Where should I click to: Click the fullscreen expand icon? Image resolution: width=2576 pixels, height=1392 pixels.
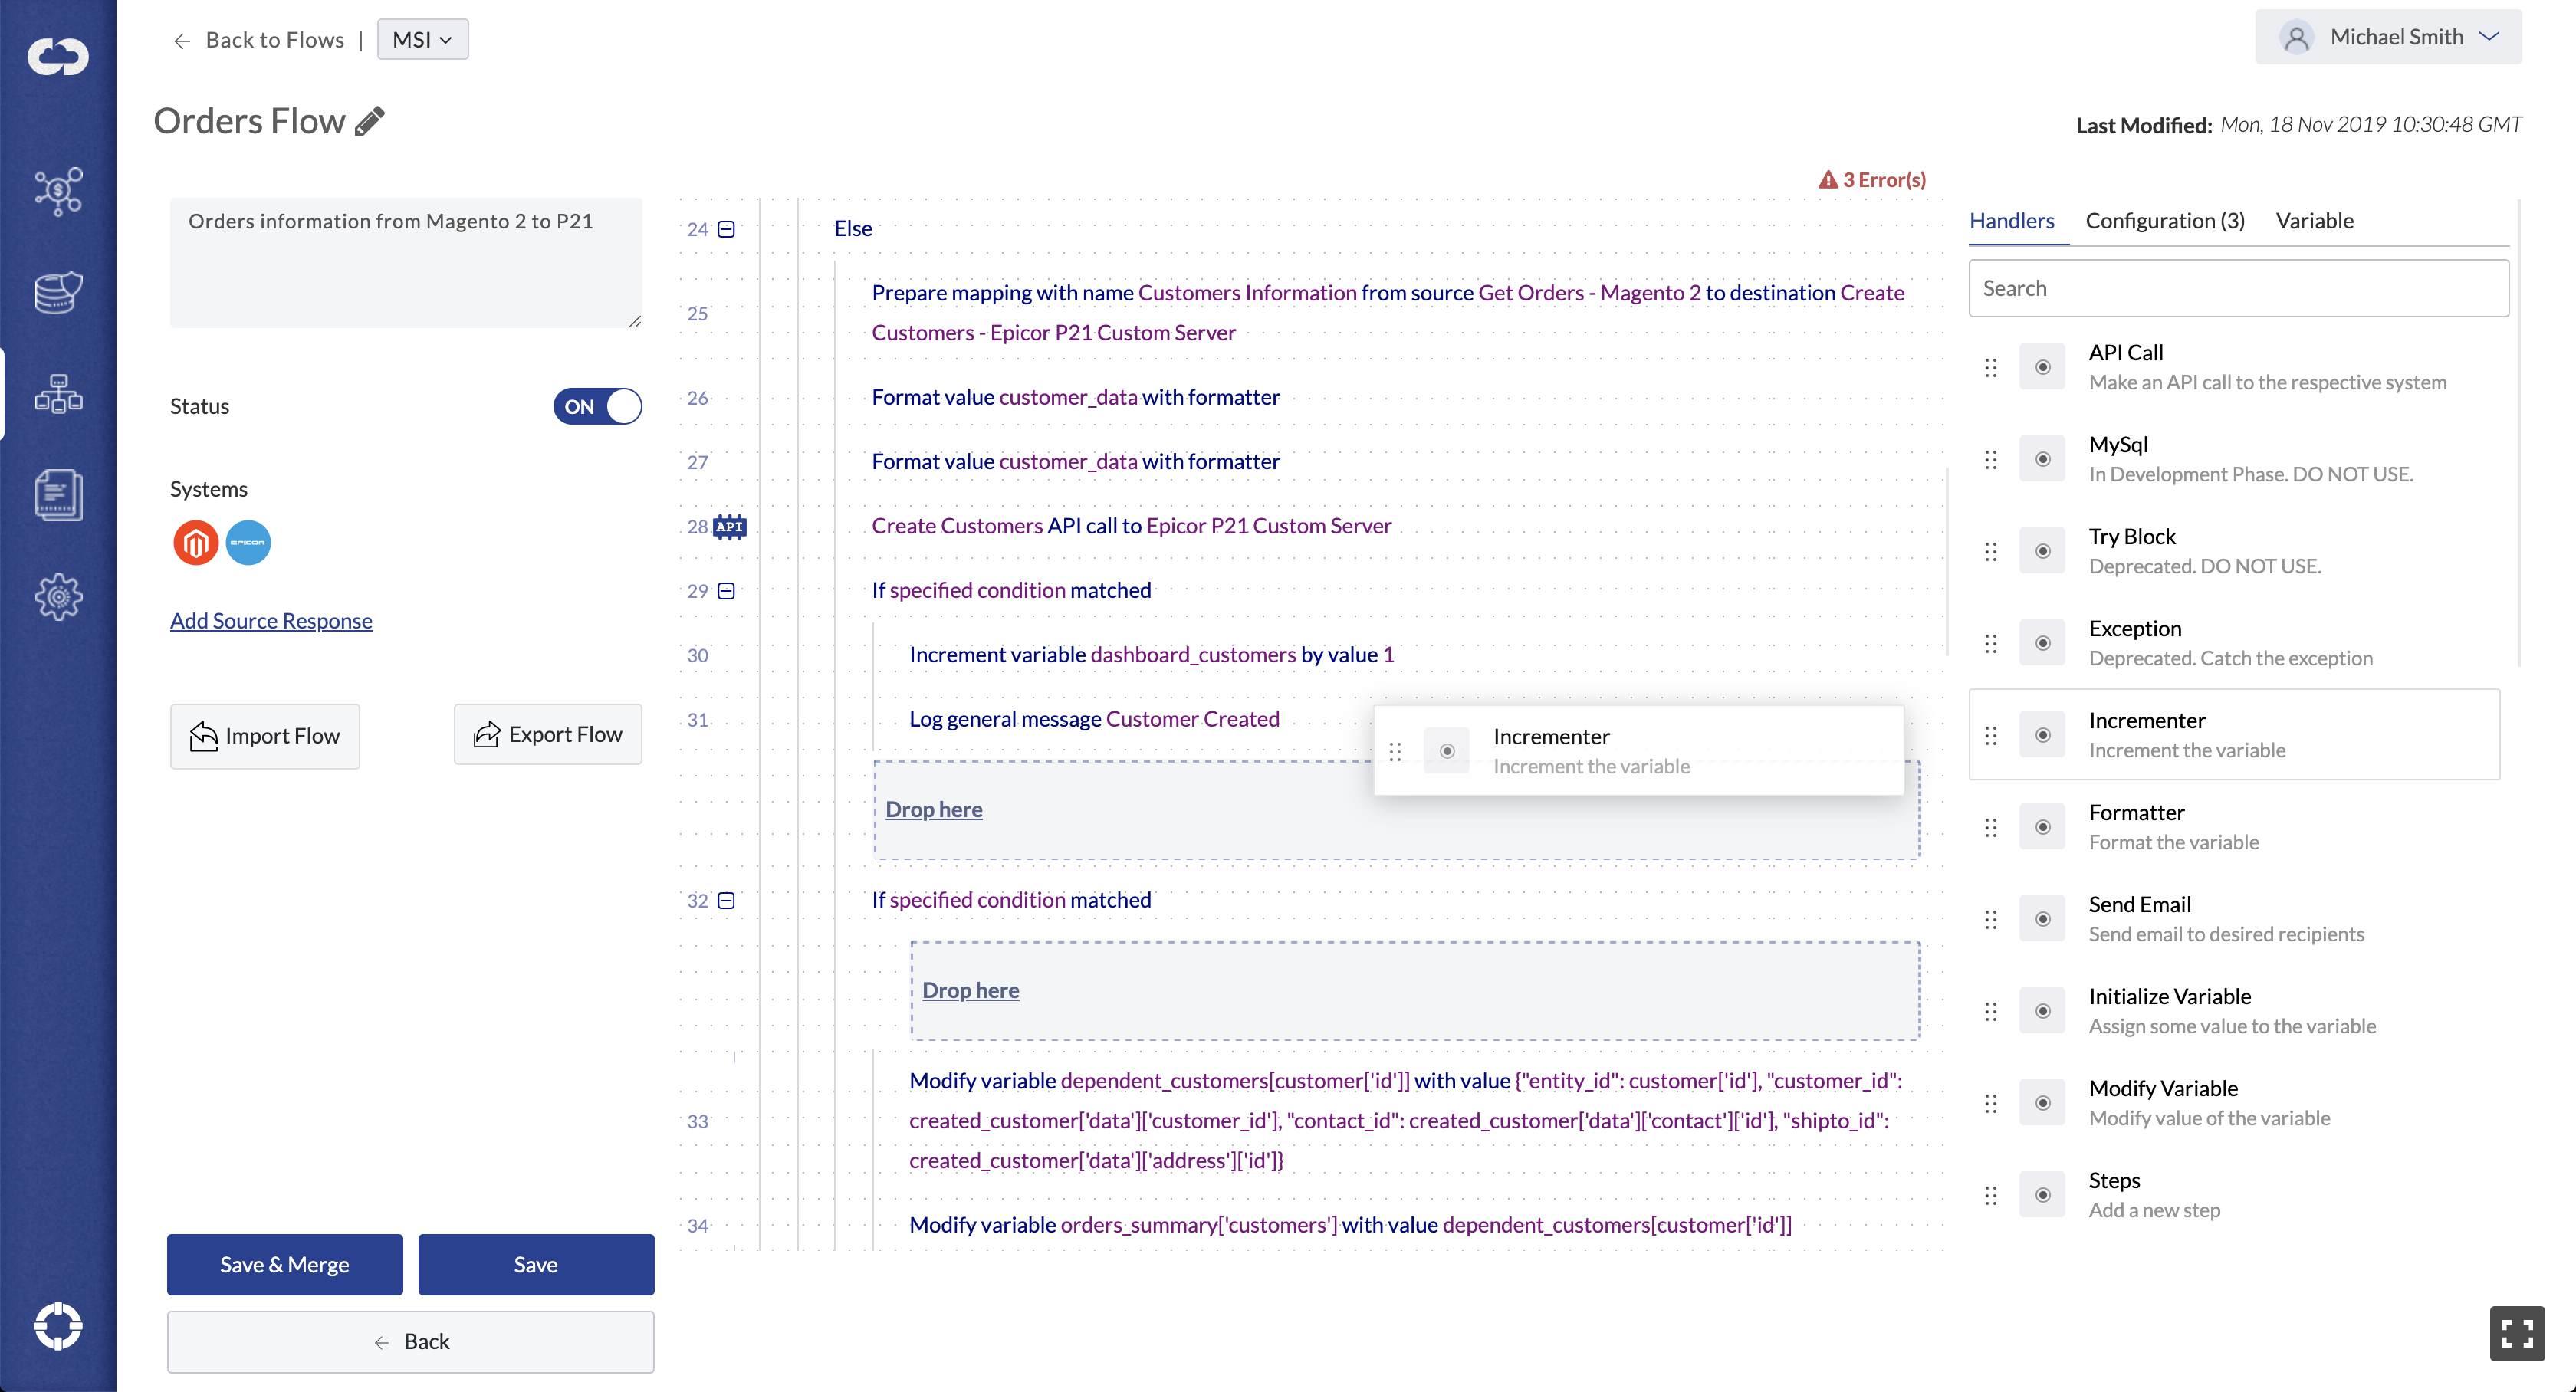2516,1333
